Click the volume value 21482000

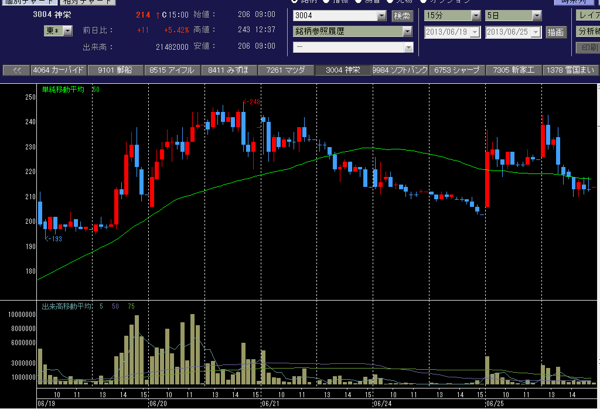point(172,47)
